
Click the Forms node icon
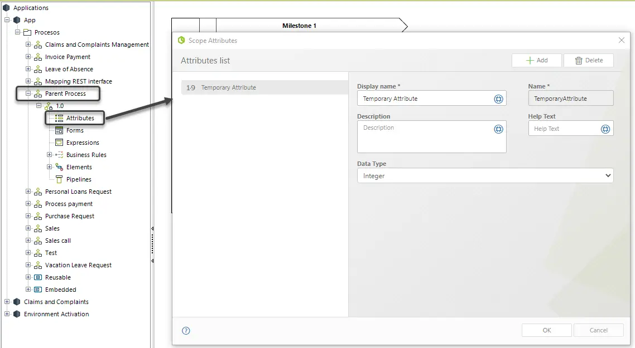click(59, 130)
